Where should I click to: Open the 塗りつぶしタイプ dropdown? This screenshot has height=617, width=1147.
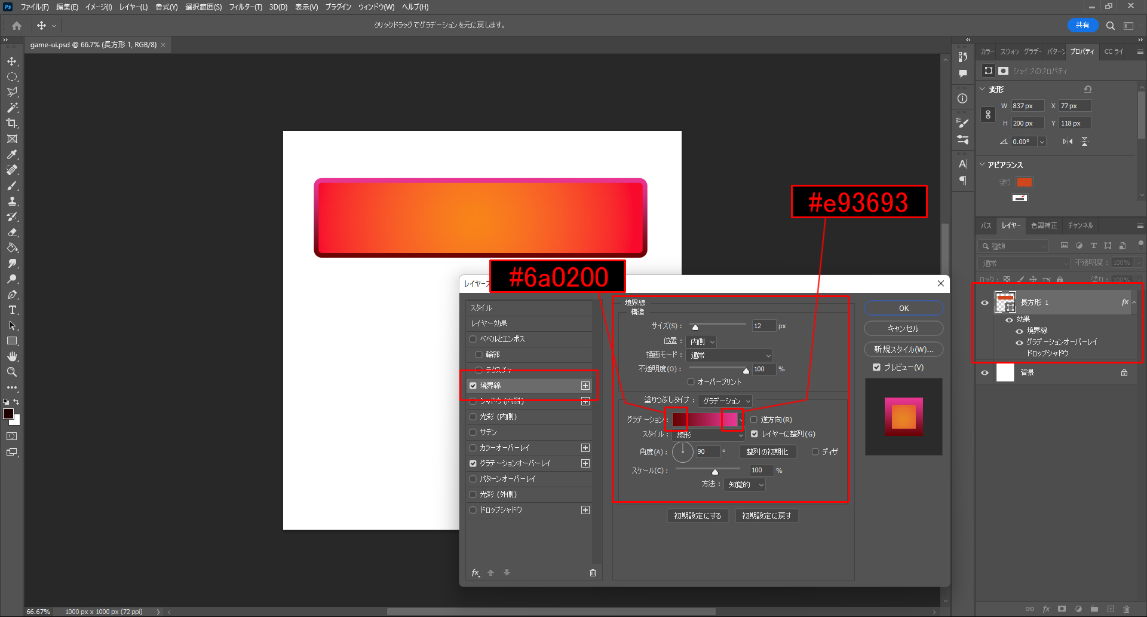tap(725, 401)
